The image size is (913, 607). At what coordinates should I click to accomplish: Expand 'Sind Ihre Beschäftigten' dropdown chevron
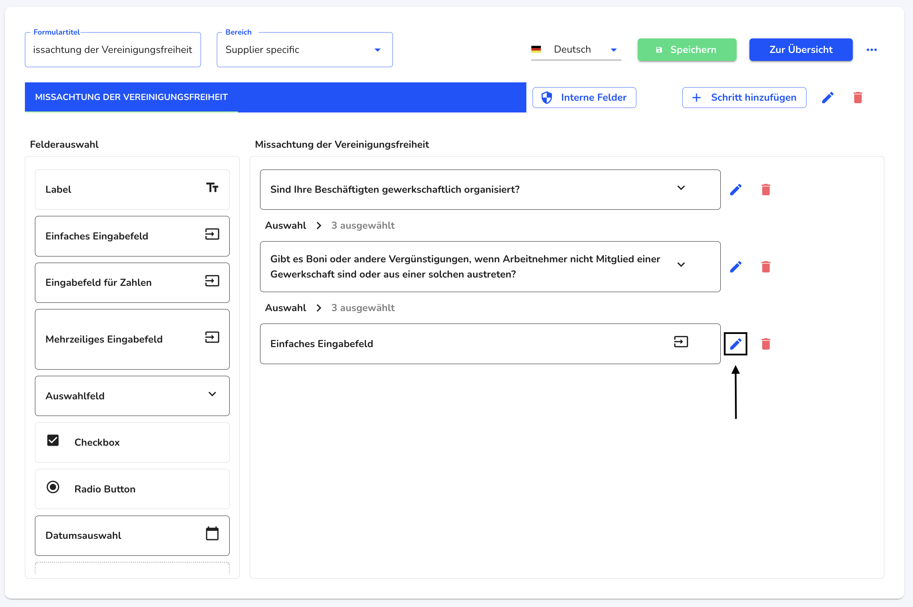[x=681, y=188]
